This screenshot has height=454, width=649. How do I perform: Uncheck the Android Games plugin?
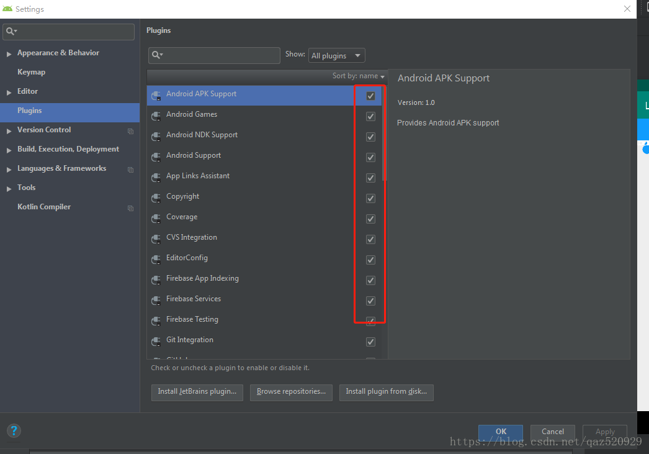tap(370, 116)
